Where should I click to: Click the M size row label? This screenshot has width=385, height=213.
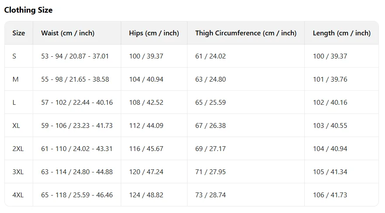(x=15, y=79)
